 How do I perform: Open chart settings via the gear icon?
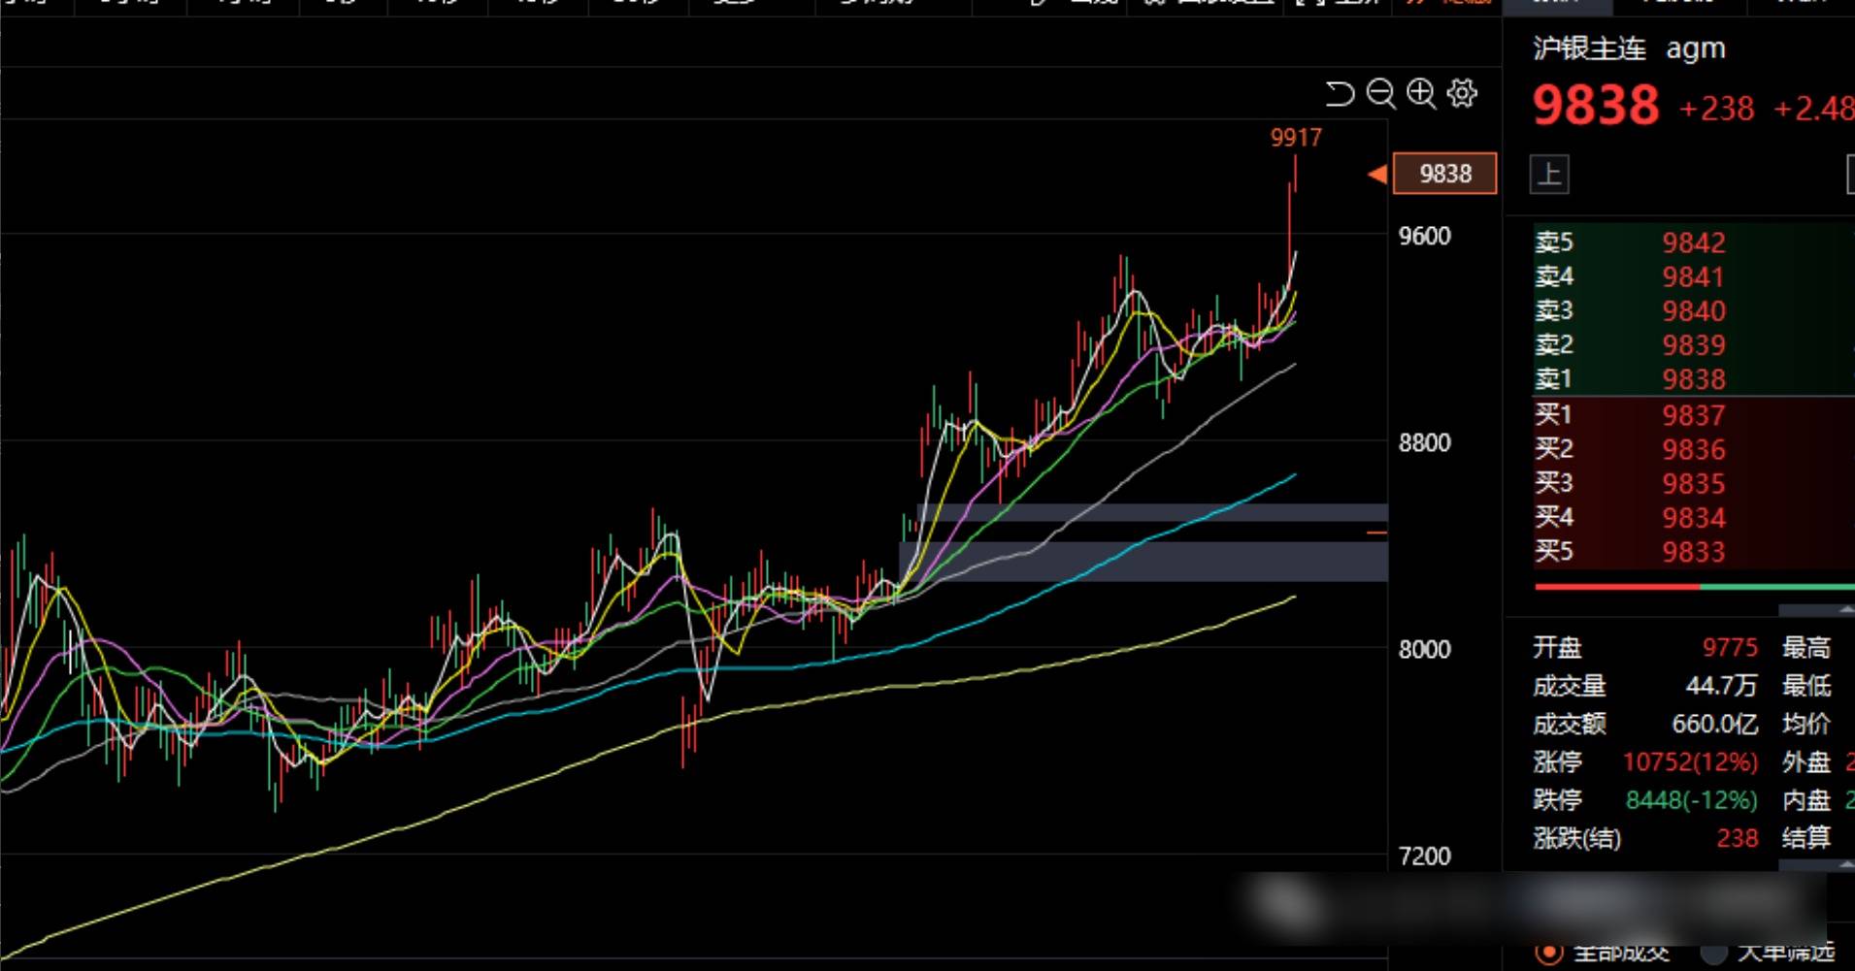pos(1462,93)
